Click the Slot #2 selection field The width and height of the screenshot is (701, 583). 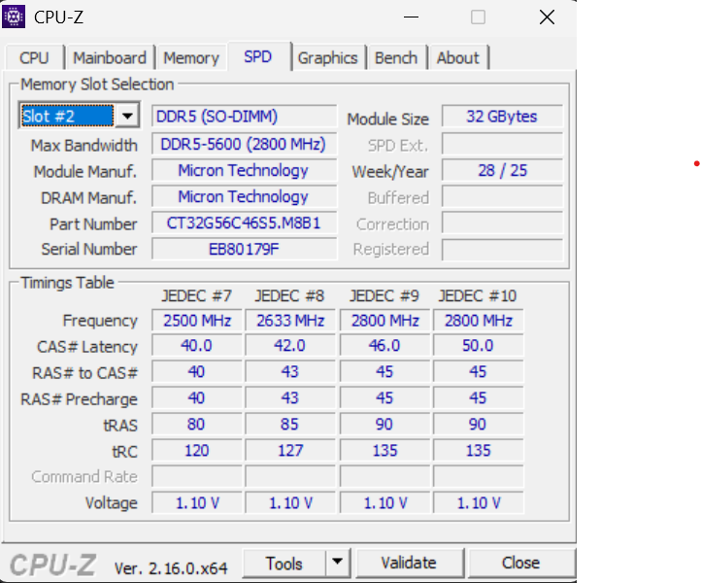67,116
